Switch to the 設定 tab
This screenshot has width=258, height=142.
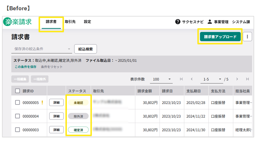87,22
